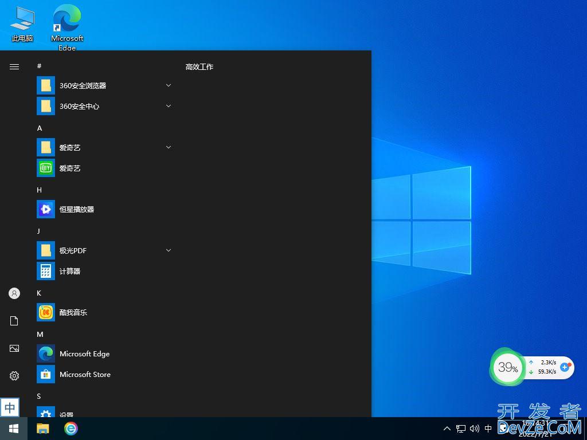Launch 恒星播放器 player icon
587x440 pixels.
pos(46,209)
